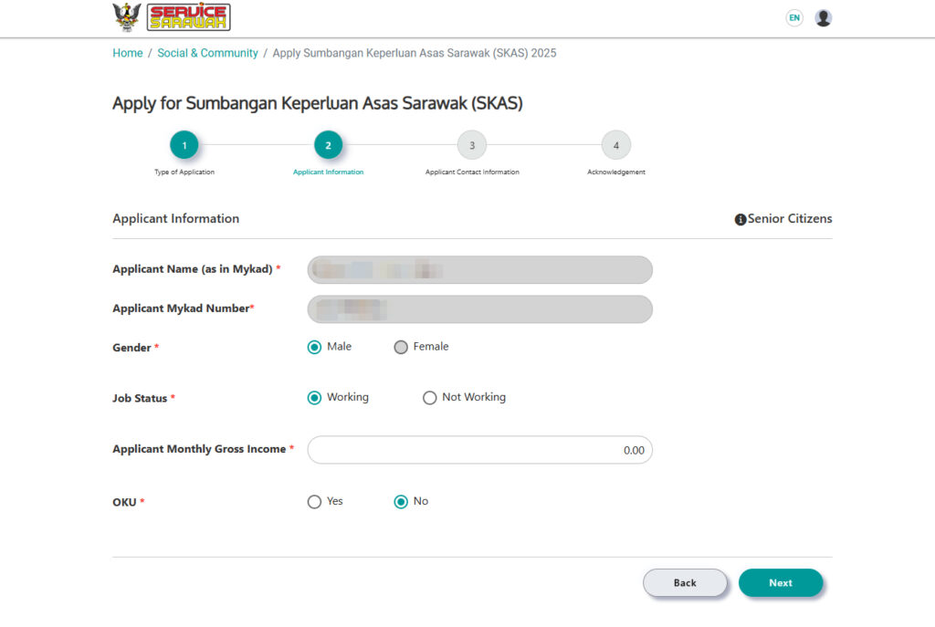Click the info icon beside Senior Citizens
935x627 pixels.
(740, 219)
